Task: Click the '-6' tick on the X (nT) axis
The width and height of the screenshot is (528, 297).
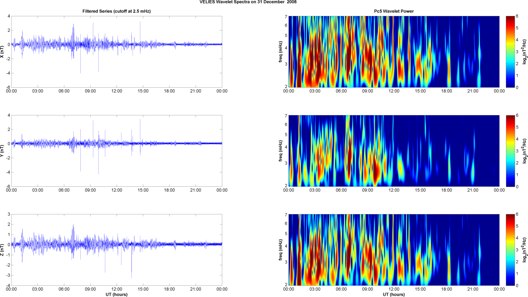Action: (8, 87)
